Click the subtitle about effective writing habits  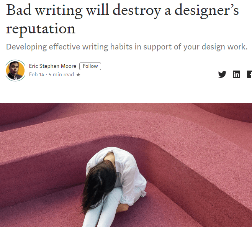coord(127,47)
